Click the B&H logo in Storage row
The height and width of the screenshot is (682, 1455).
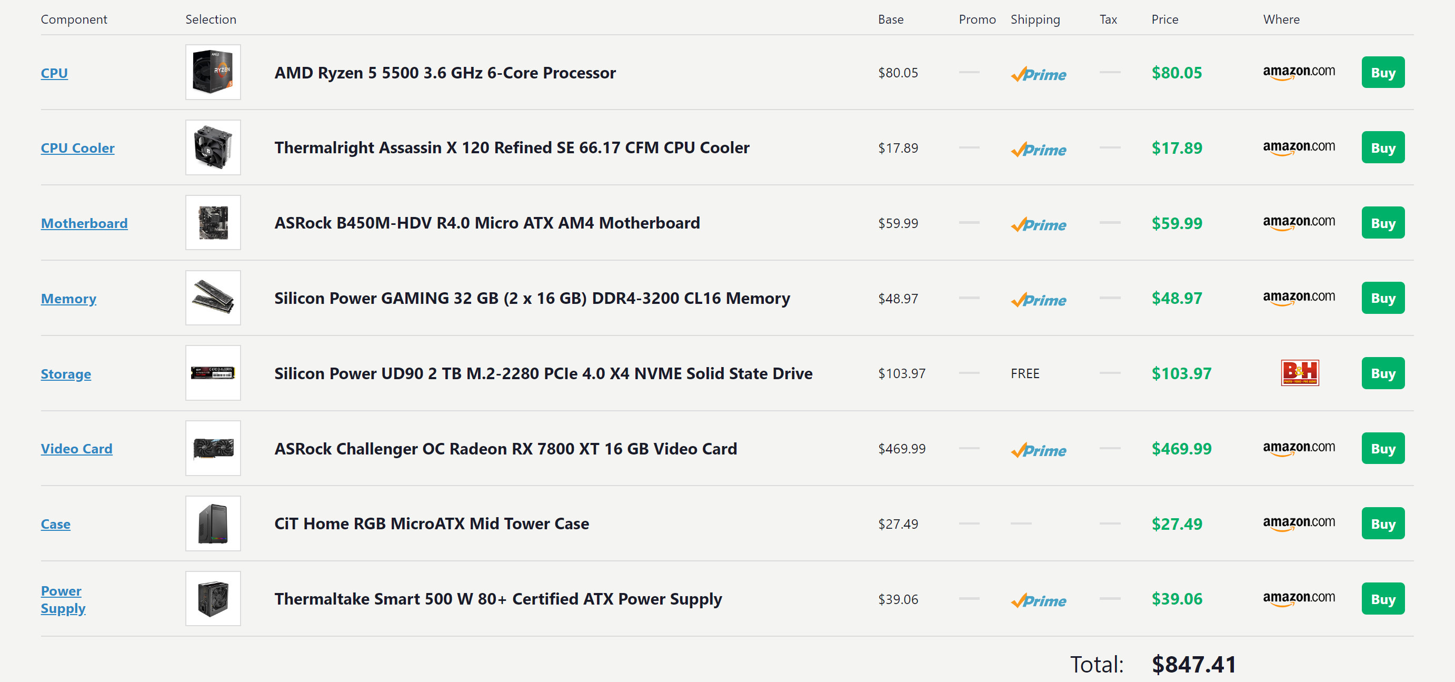point(1300,373)
